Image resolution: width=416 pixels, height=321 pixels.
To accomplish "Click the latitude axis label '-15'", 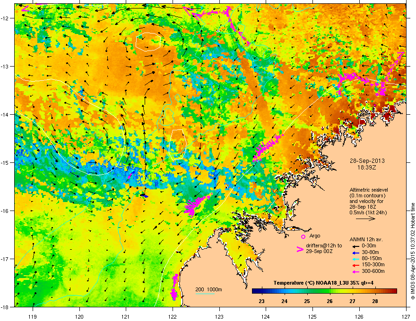I will (x=5, y=162).
